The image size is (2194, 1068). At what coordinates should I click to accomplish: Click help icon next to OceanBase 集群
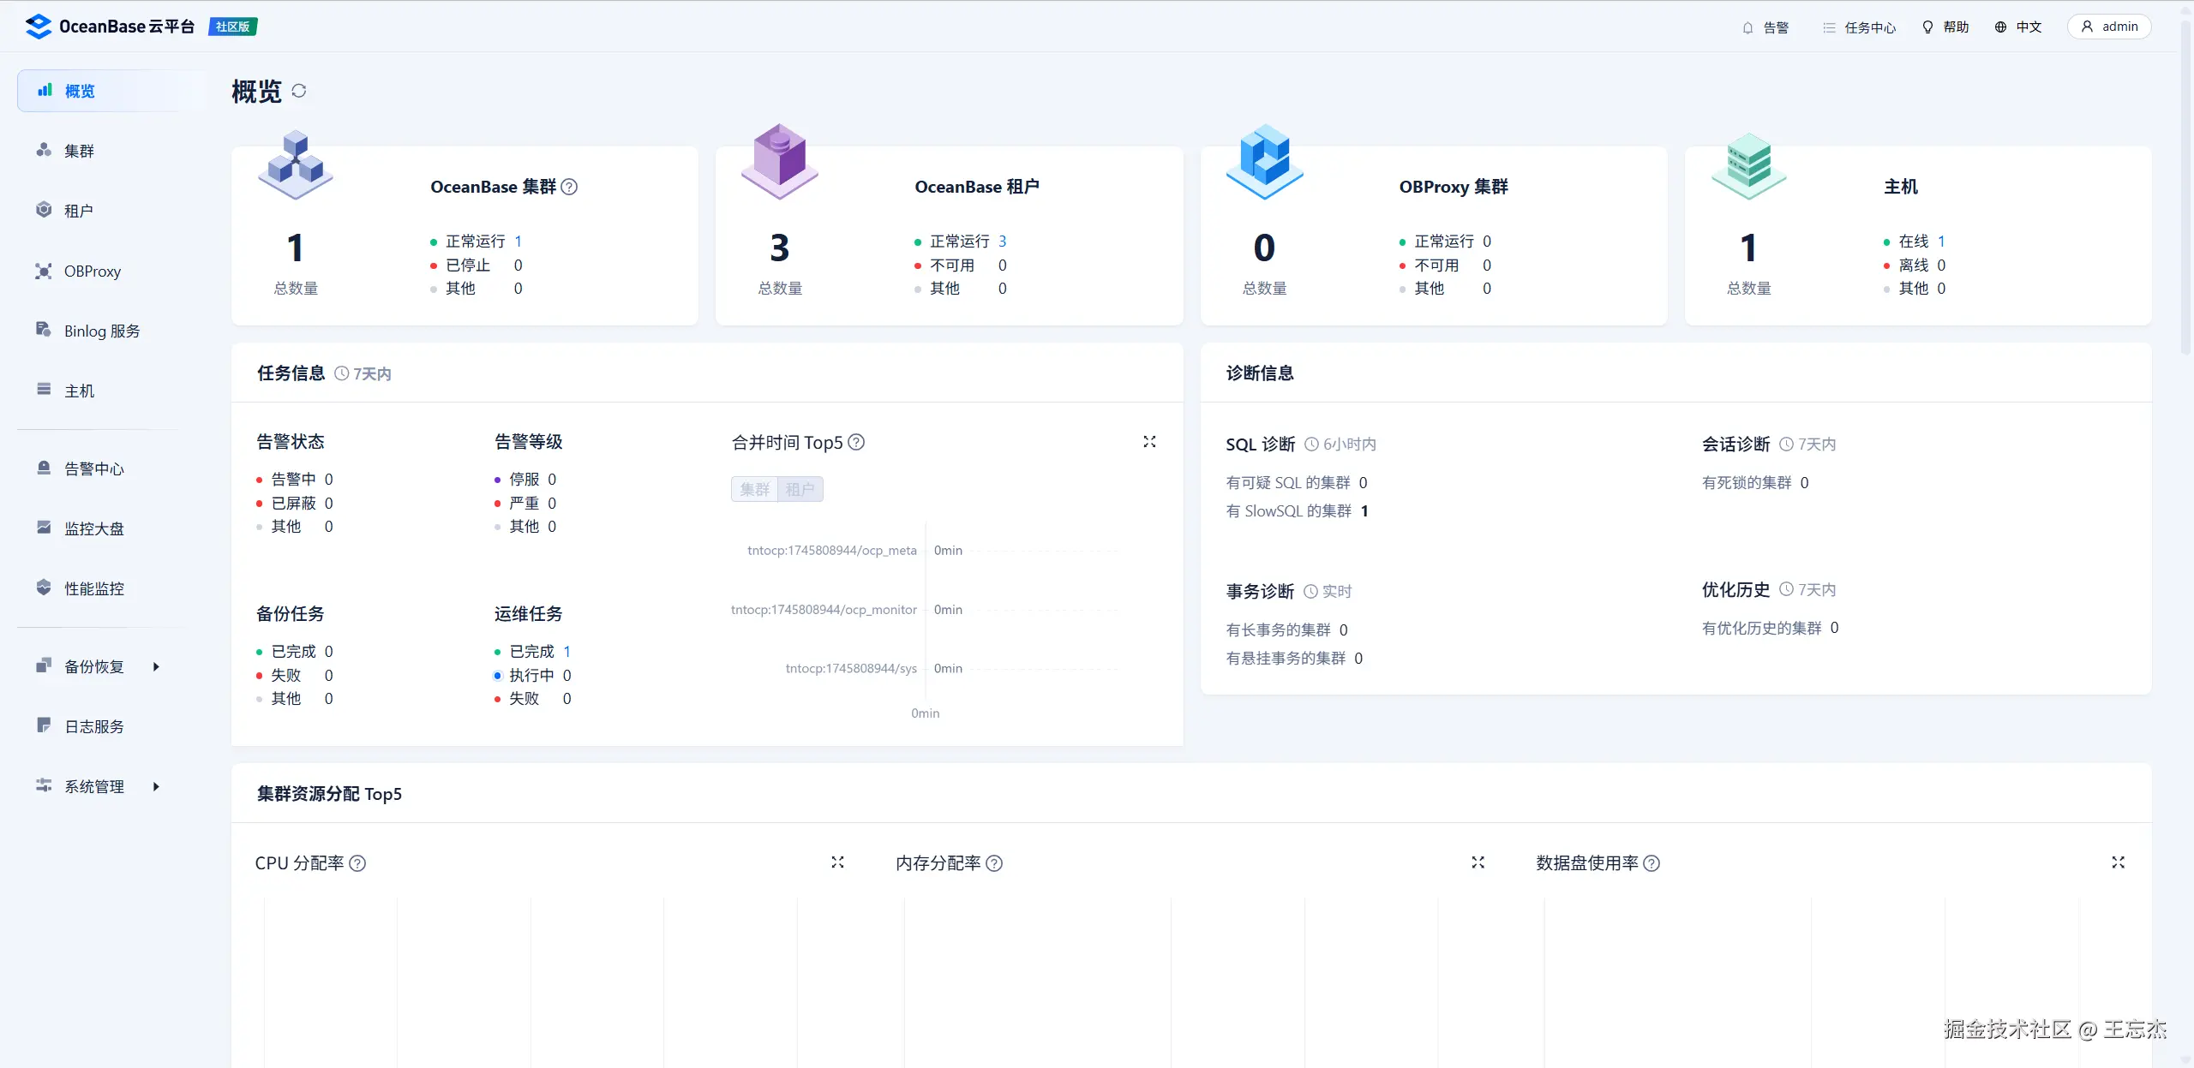[569, 187]
